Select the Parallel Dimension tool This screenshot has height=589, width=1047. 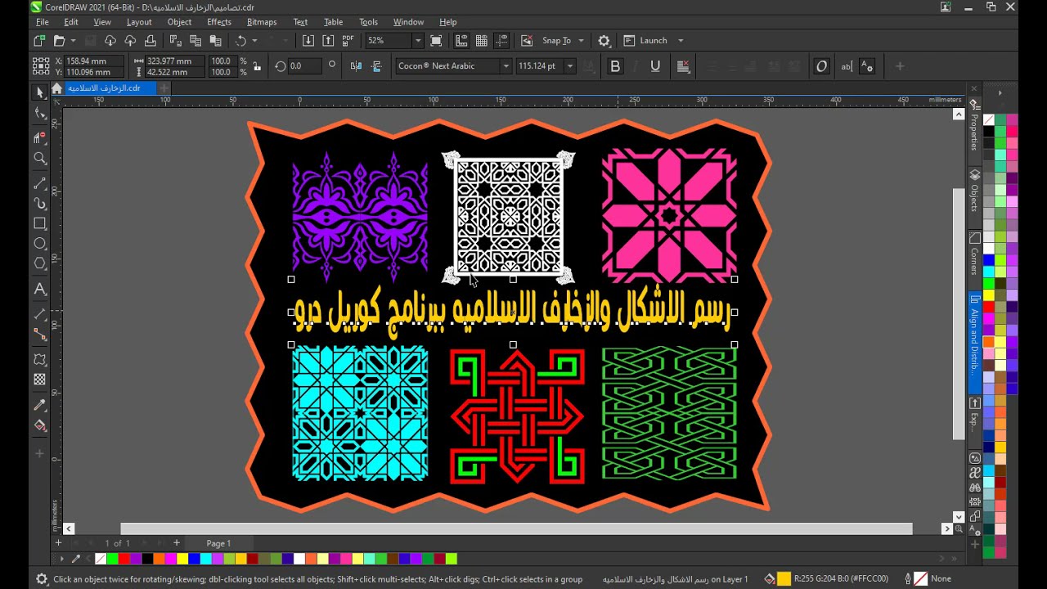click(40, 314)
